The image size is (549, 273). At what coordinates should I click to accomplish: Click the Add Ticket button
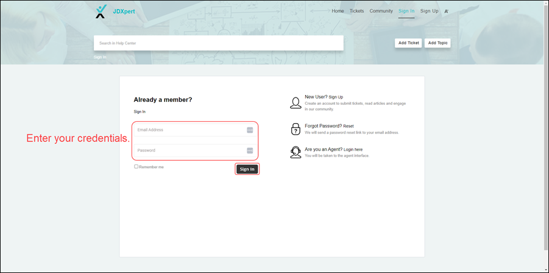(x=408, y=43)
